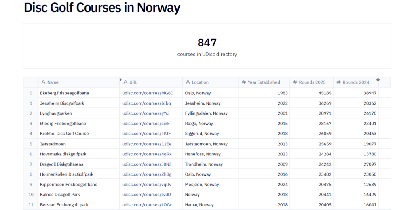Click the text type icon beside Location
414x210 pixels.
(188, 82)
